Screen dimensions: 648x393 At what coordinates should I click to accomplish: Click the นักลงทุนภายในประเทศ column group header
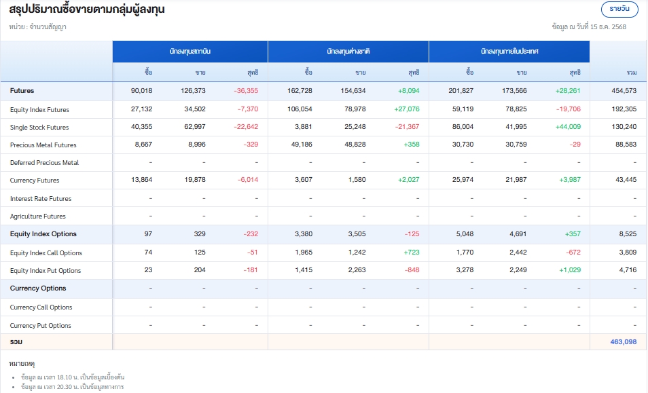(509, 52)
